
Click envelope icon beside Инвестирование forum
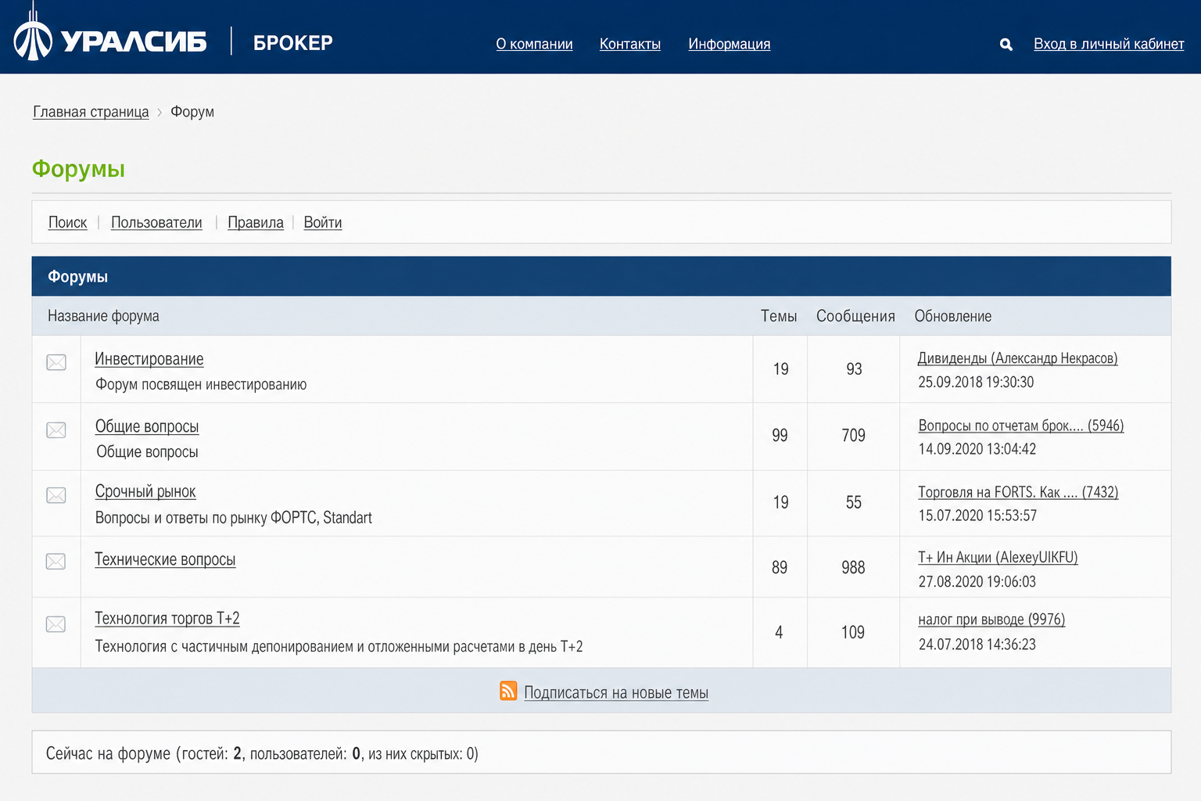coord(56,362)
